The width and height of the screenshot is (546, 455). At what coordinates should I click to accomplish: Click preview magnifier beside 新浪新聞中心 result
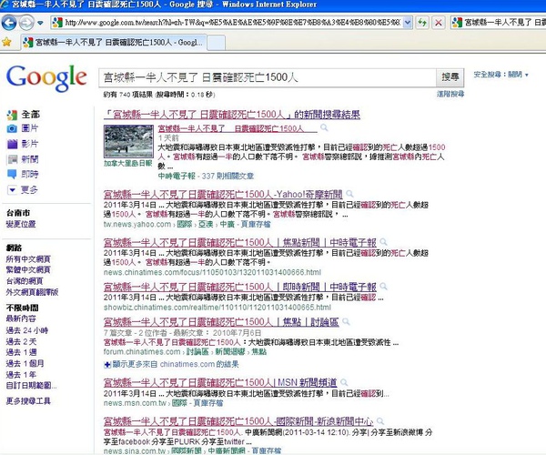380,421
